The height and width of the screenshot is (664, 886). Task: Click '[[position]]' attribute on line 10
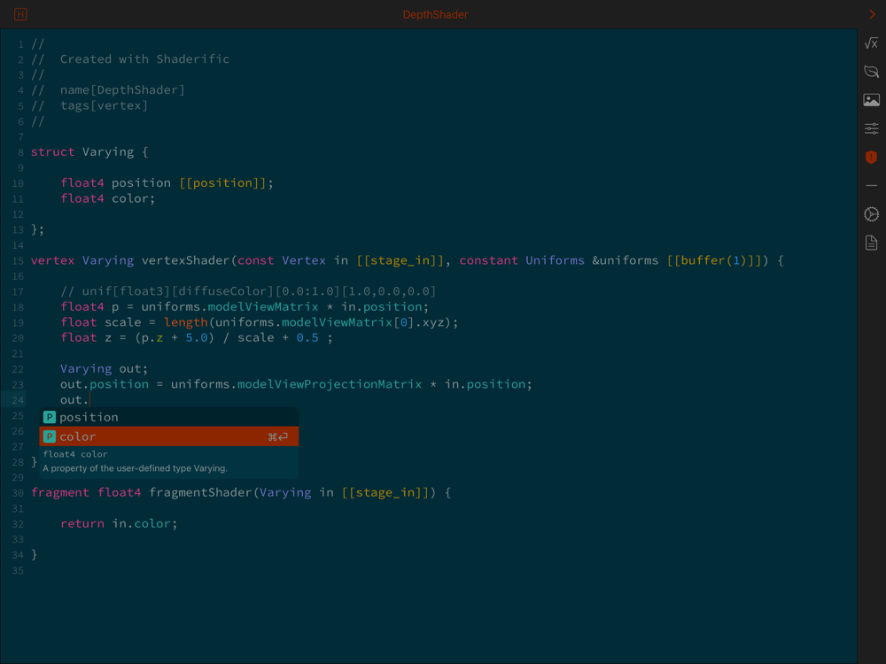223,183
